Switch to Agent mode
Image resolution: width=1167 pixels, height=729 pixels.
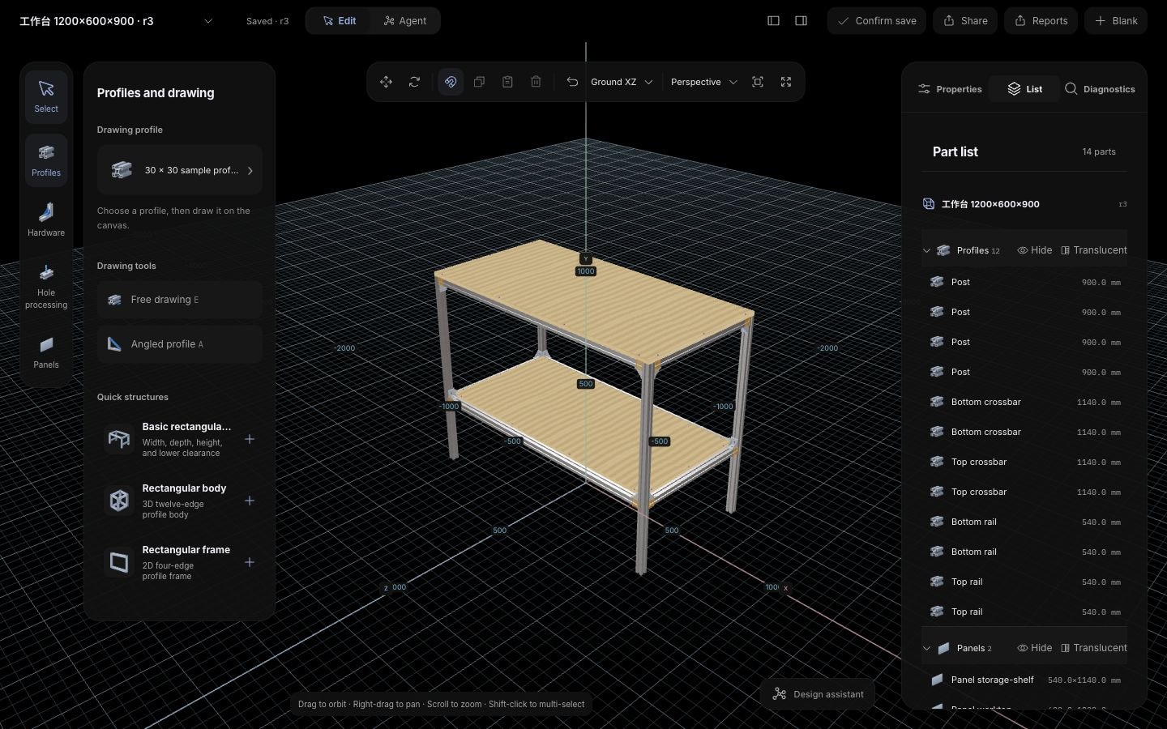coord(405,21)
